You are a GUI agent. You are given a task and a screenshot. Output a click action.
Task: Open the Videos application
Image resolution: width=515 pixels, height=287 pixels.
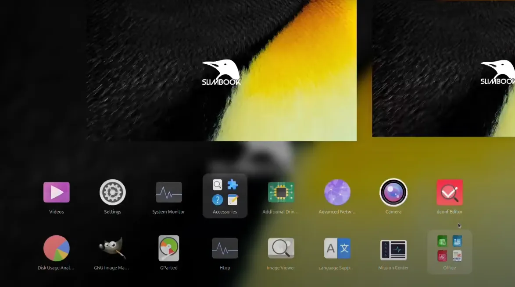[56, 192]
